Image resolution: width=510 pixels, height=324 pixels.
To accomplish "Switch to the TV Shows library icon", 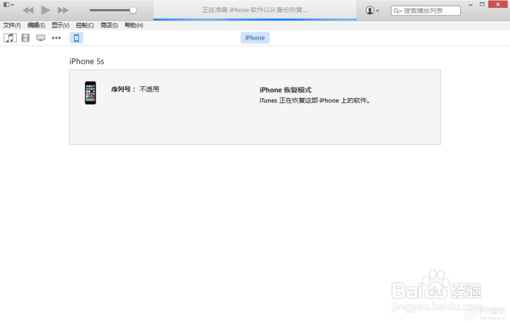I will tap(41, 38).
